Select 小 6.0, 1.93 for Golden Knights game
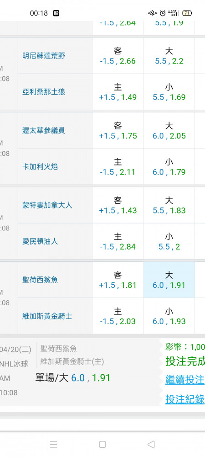The height and width of the screenshot is (457, 205). point(169,316)
